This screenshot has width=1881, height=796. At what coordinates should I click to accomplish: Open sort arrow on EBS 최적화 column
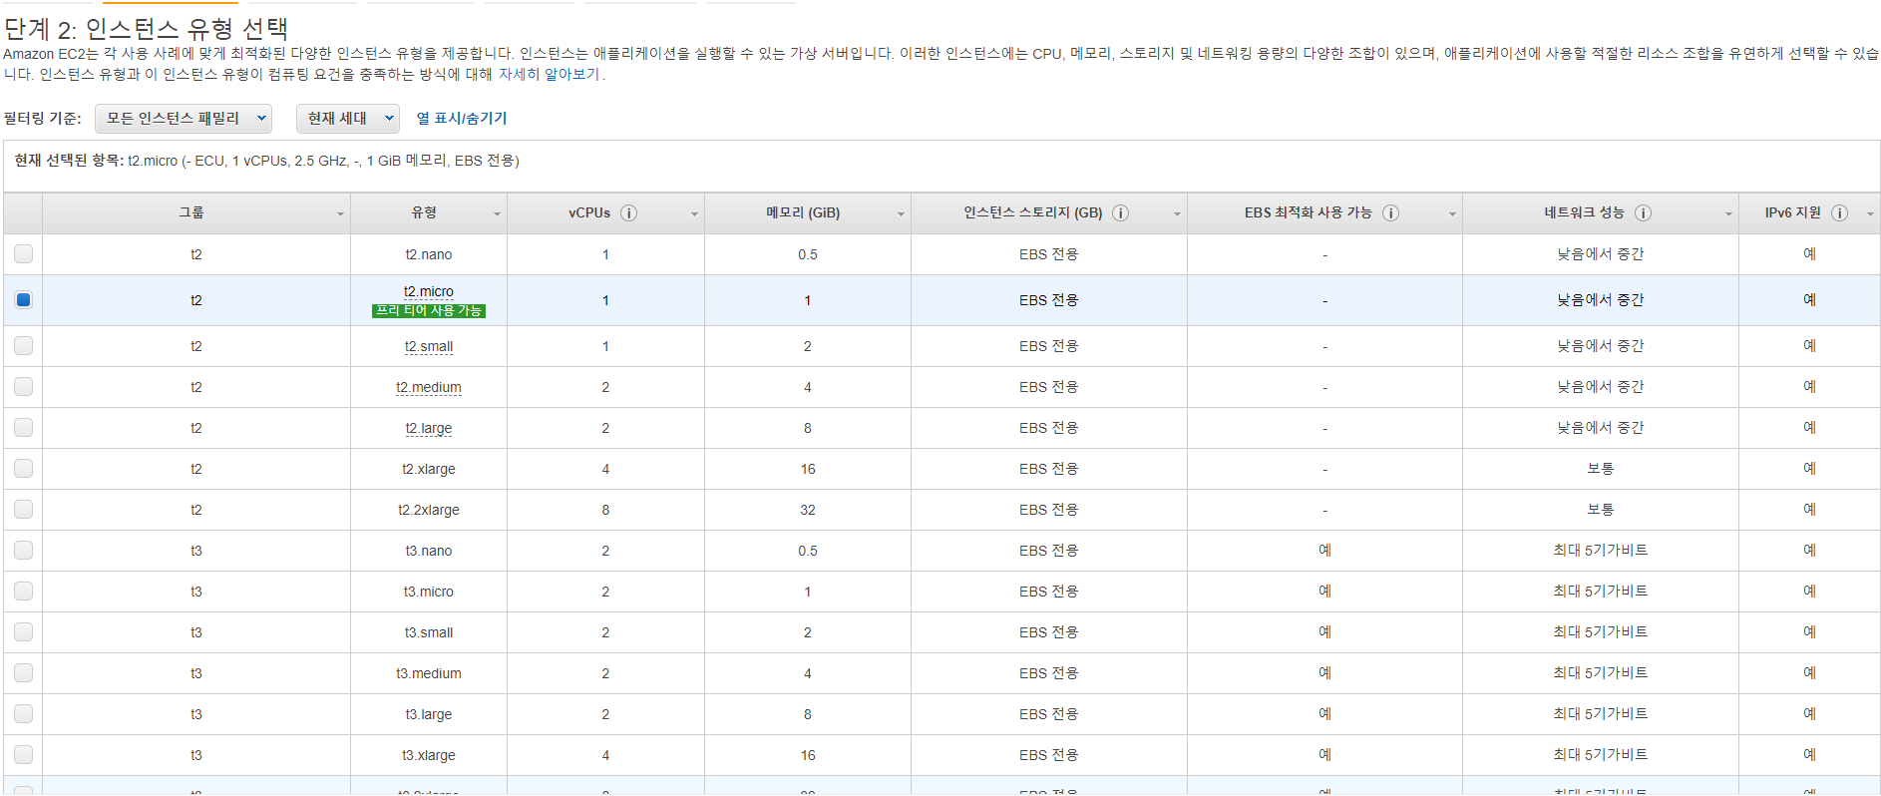tap(1452, 214)
